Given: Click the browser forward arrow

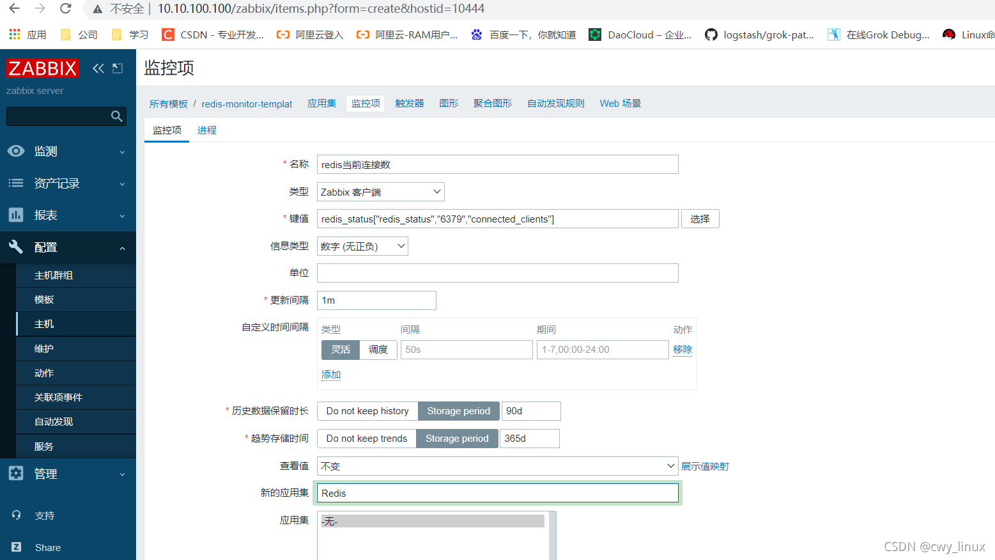Looking at the screenshot, I should coord(40,8).
